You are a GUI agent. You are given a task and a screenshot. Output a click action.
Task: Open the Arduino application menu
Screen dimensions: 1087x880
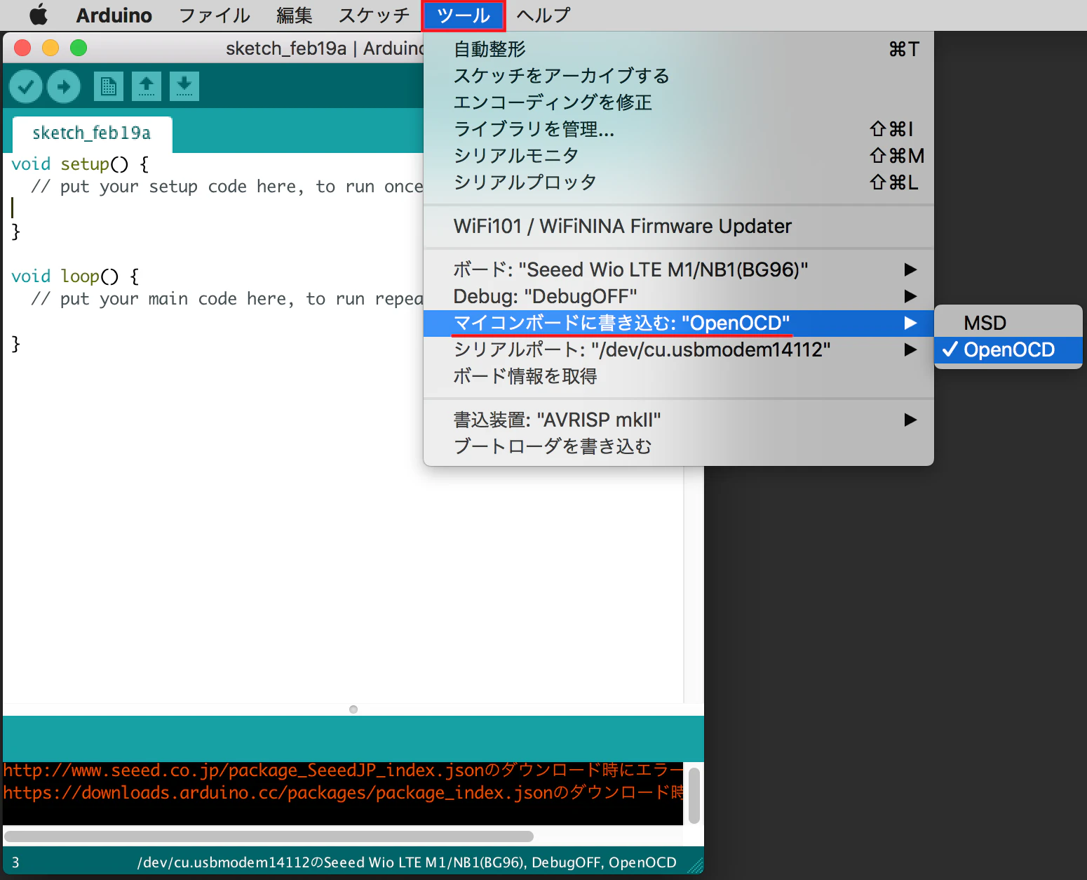114,15
